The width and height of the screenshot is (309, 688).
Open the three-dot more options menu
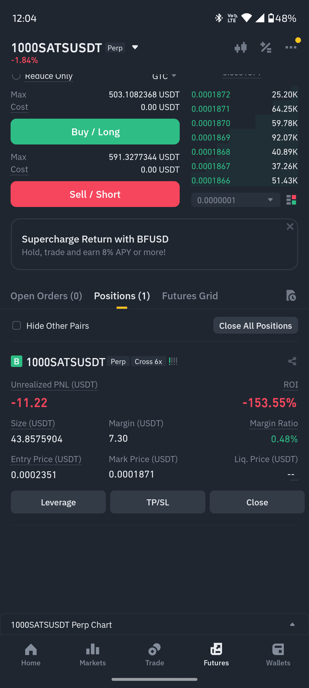coord(291,47)
